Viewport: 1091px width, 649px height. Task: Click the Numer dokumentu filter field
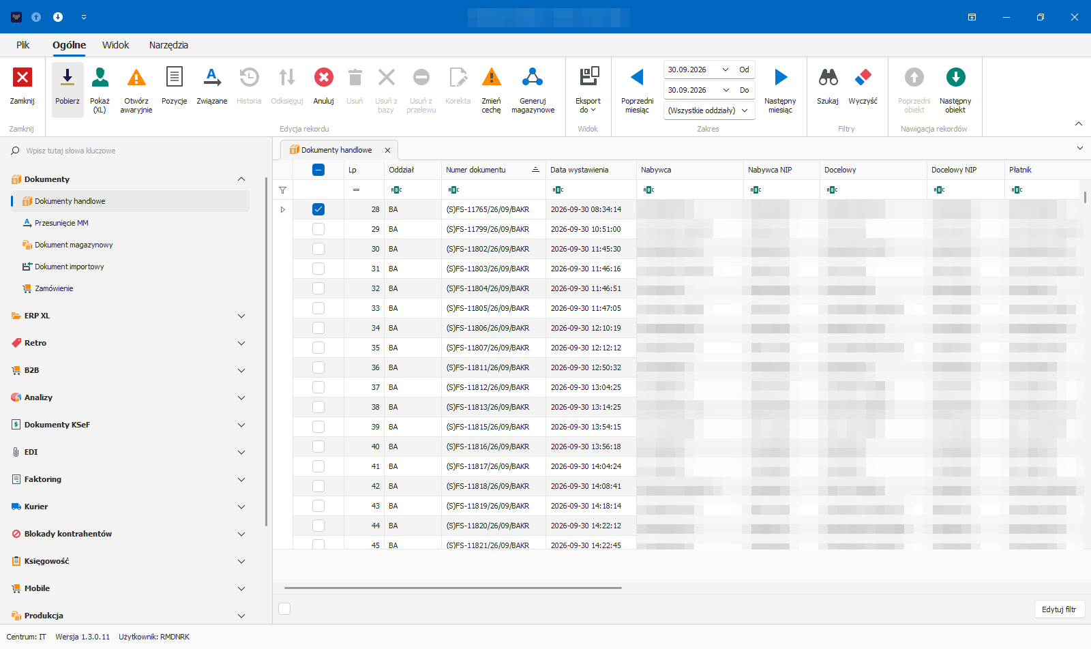[493, 190]
